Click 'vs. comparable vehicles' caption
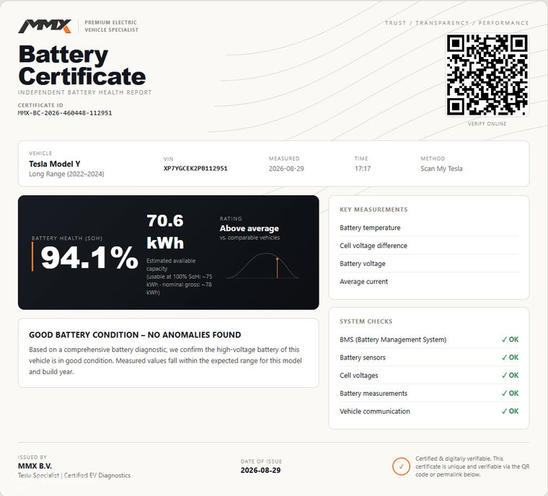Screen dimensions: 548x496 (249, 238)
